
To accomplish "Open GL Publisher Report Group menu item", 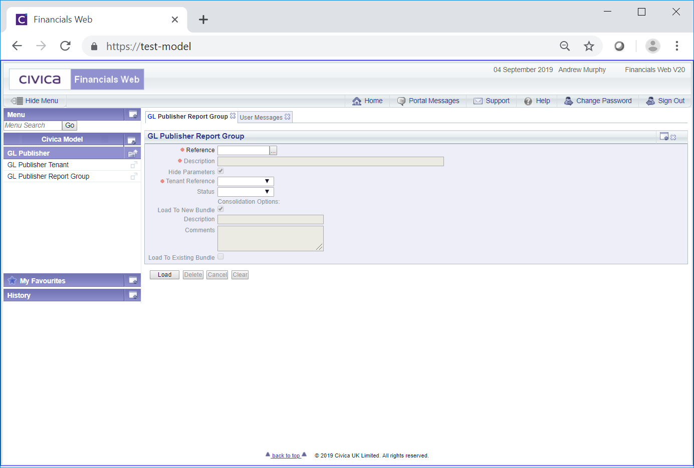I will pos(48,176).
